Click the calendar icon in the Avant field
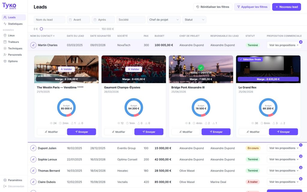The width and height of the screenshot is (307, 192). pos(70,19)
